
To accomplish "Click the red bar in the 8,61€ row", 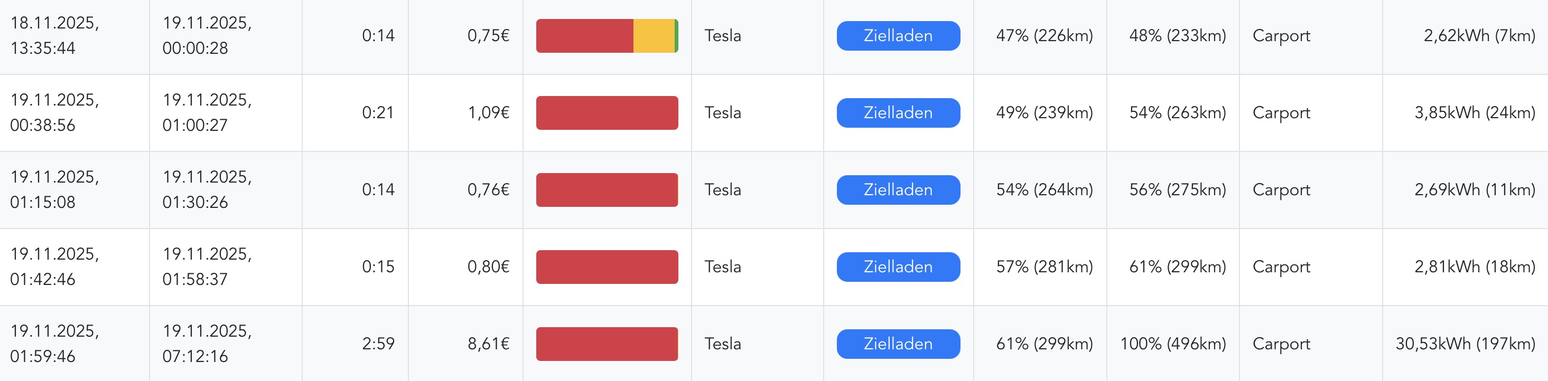I will pos(607,344).
